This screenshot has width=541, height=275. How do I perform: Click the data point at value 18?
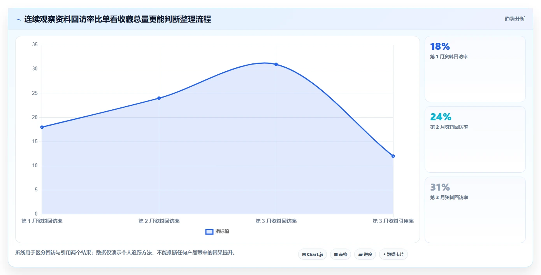coord(42,127)
